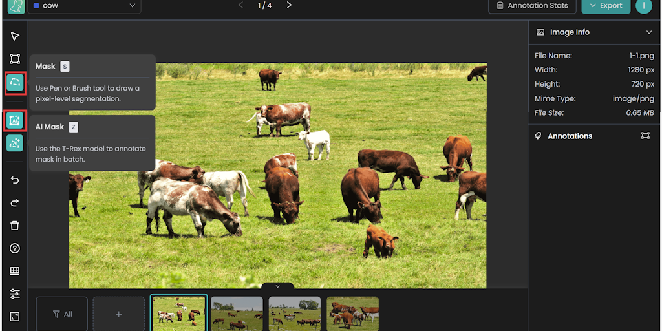Click the 1-1.png file name value
662x331 pixels.
(x=642, y=56)
